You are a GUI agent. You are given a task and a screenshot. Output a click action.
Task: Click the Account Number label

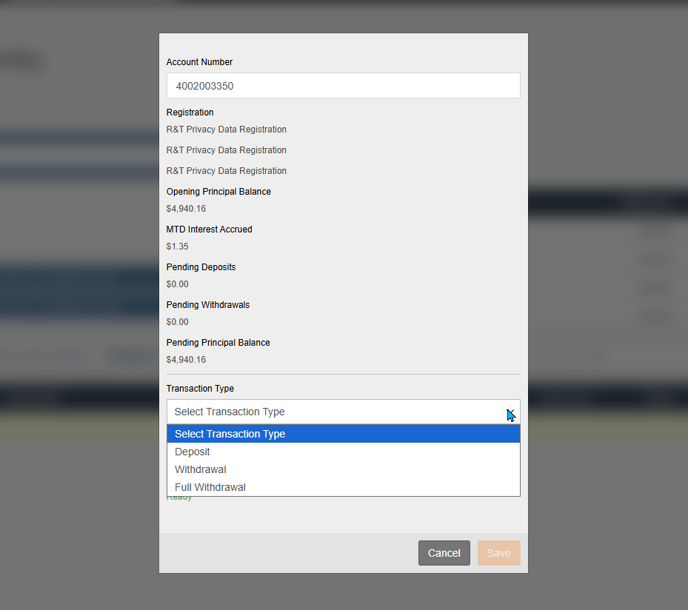199,62
